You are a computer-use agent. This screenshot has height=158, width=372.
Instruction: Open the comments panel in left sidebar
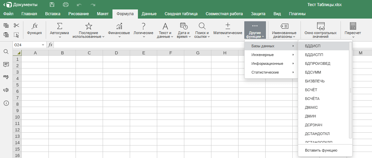pyautogui.click(x=6, y=64)
